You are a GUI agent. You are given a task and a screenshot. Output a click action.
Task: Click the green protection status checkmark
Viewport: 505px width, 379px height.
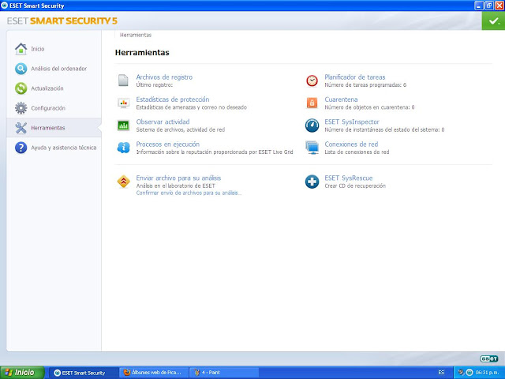pyautogui.click(x=493, y=21)
